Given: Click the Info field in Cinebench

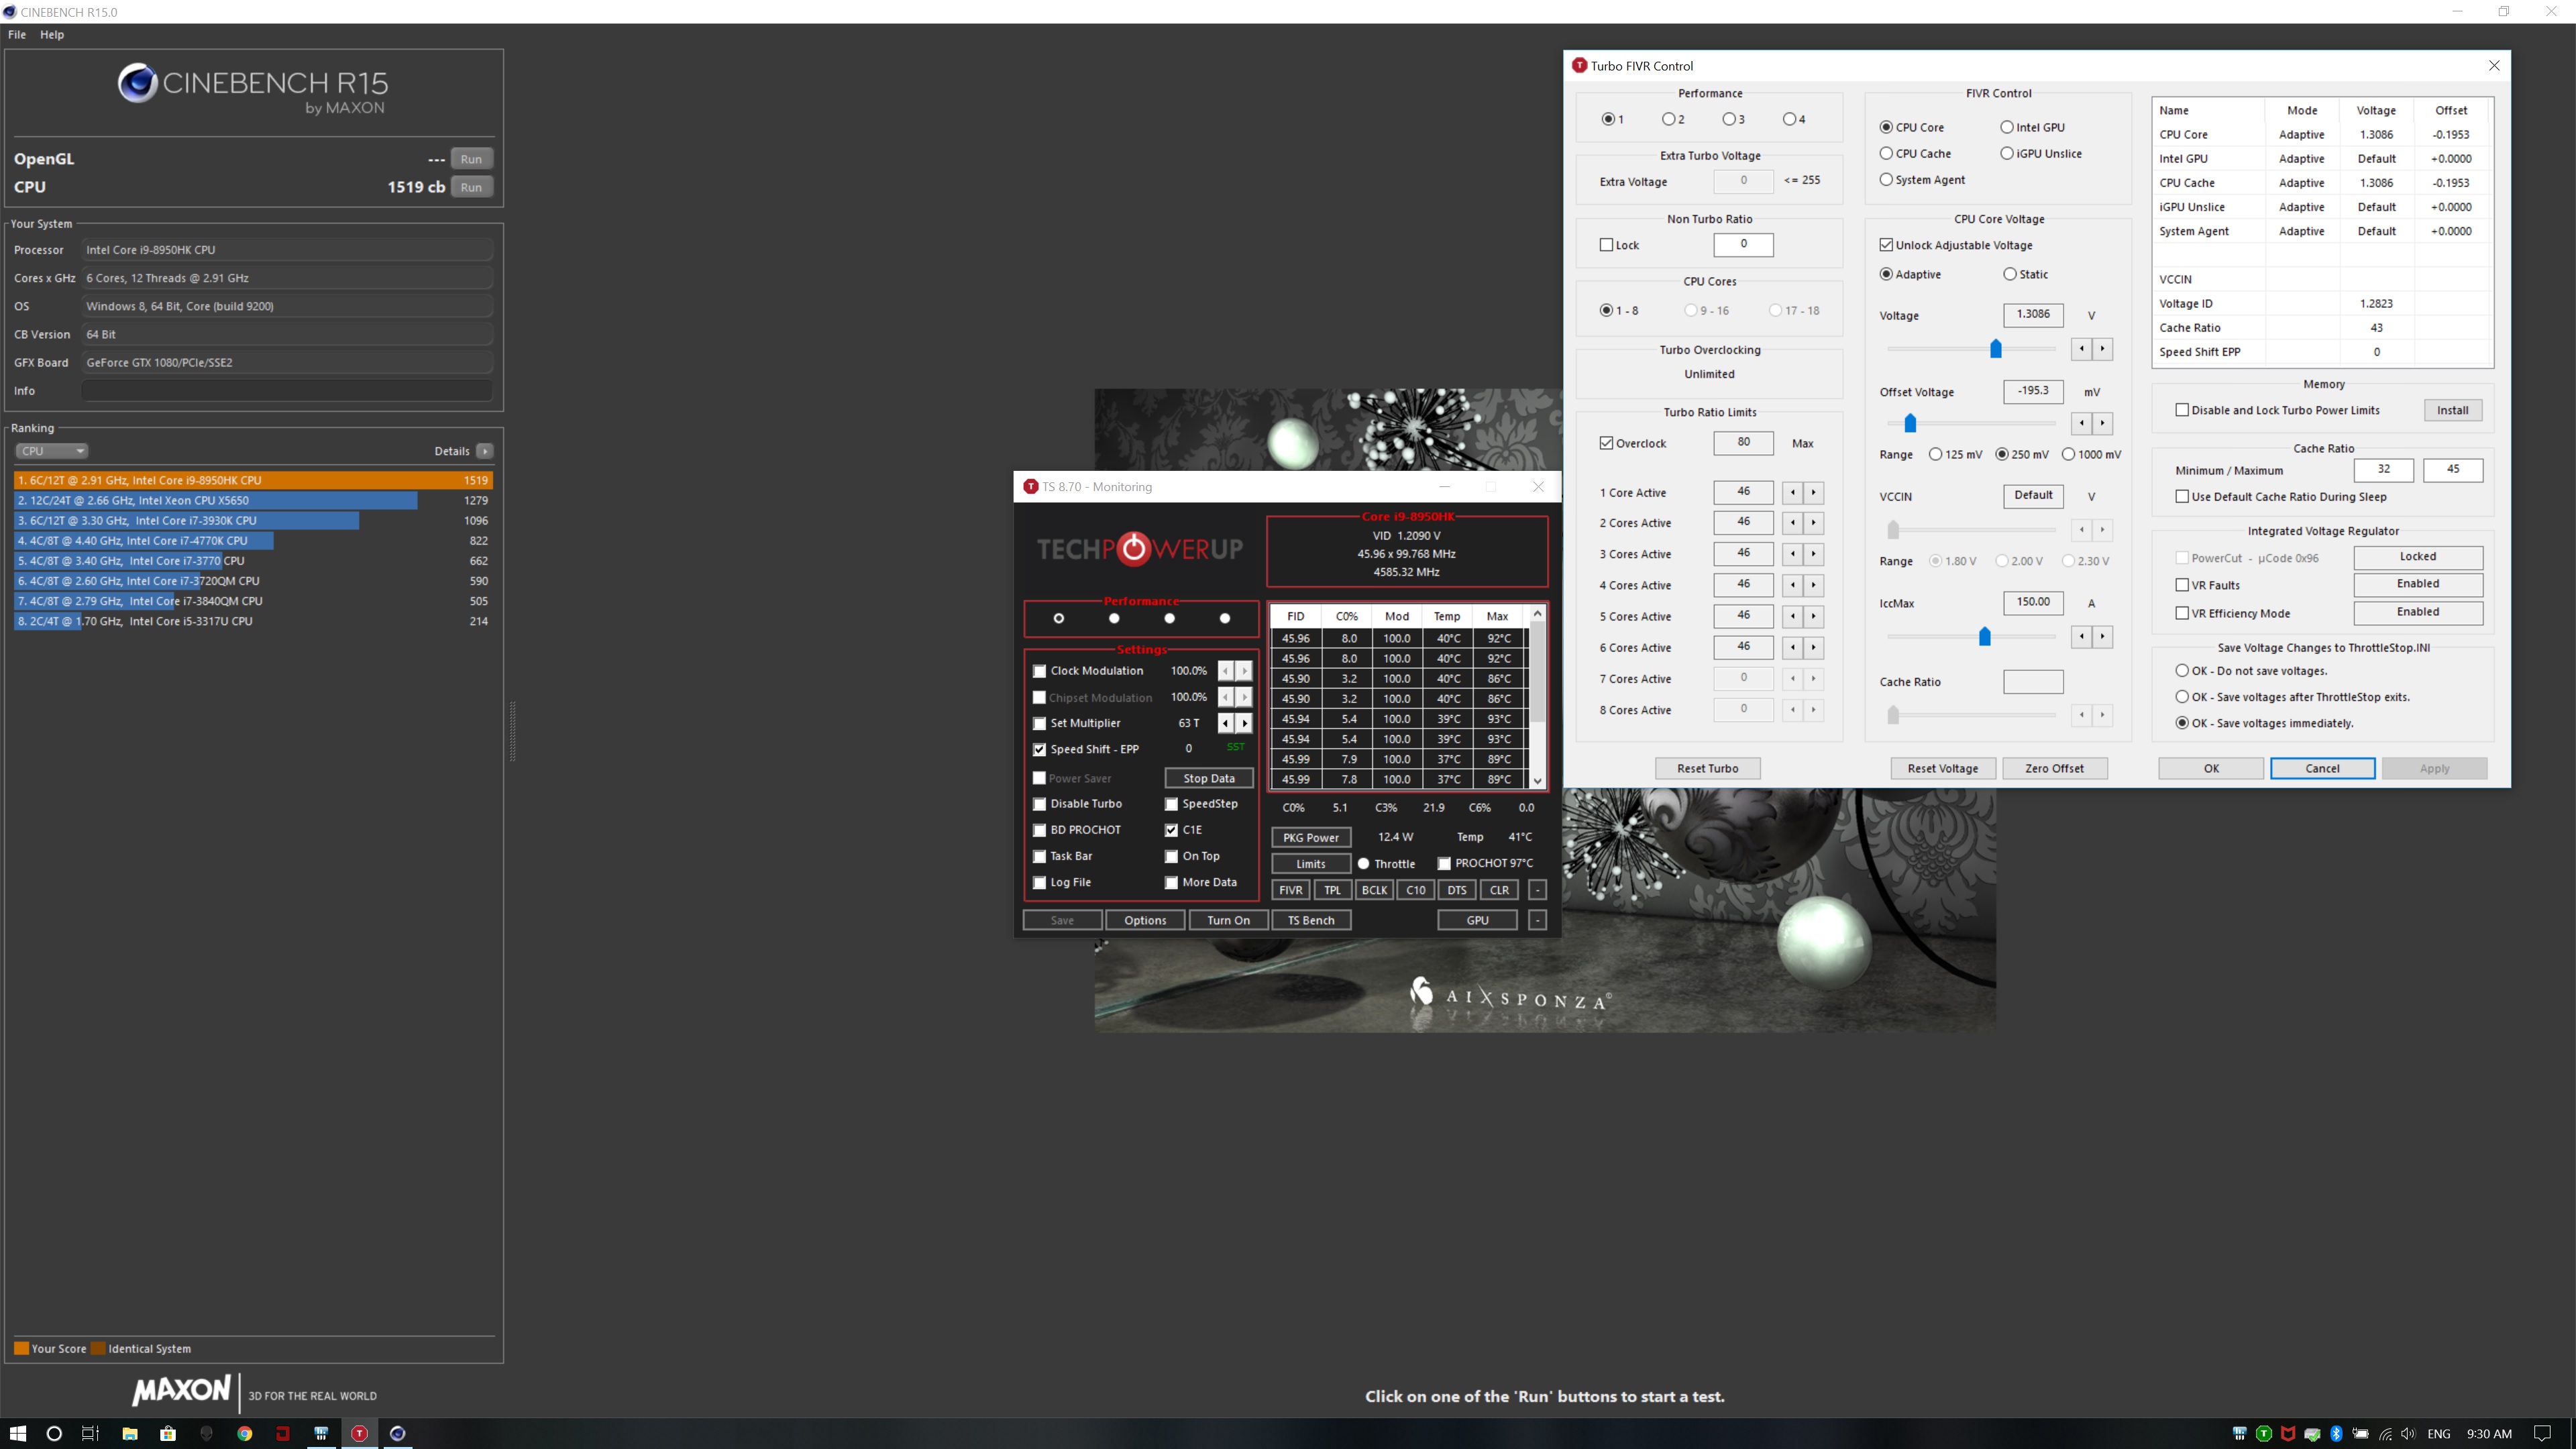Looking at the screenshot, I should (286, 391).
